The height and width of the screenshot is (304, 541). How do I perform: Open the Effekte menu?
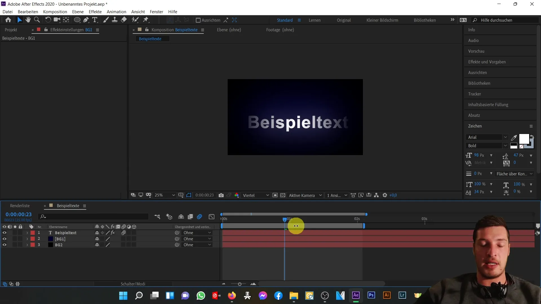96,12
